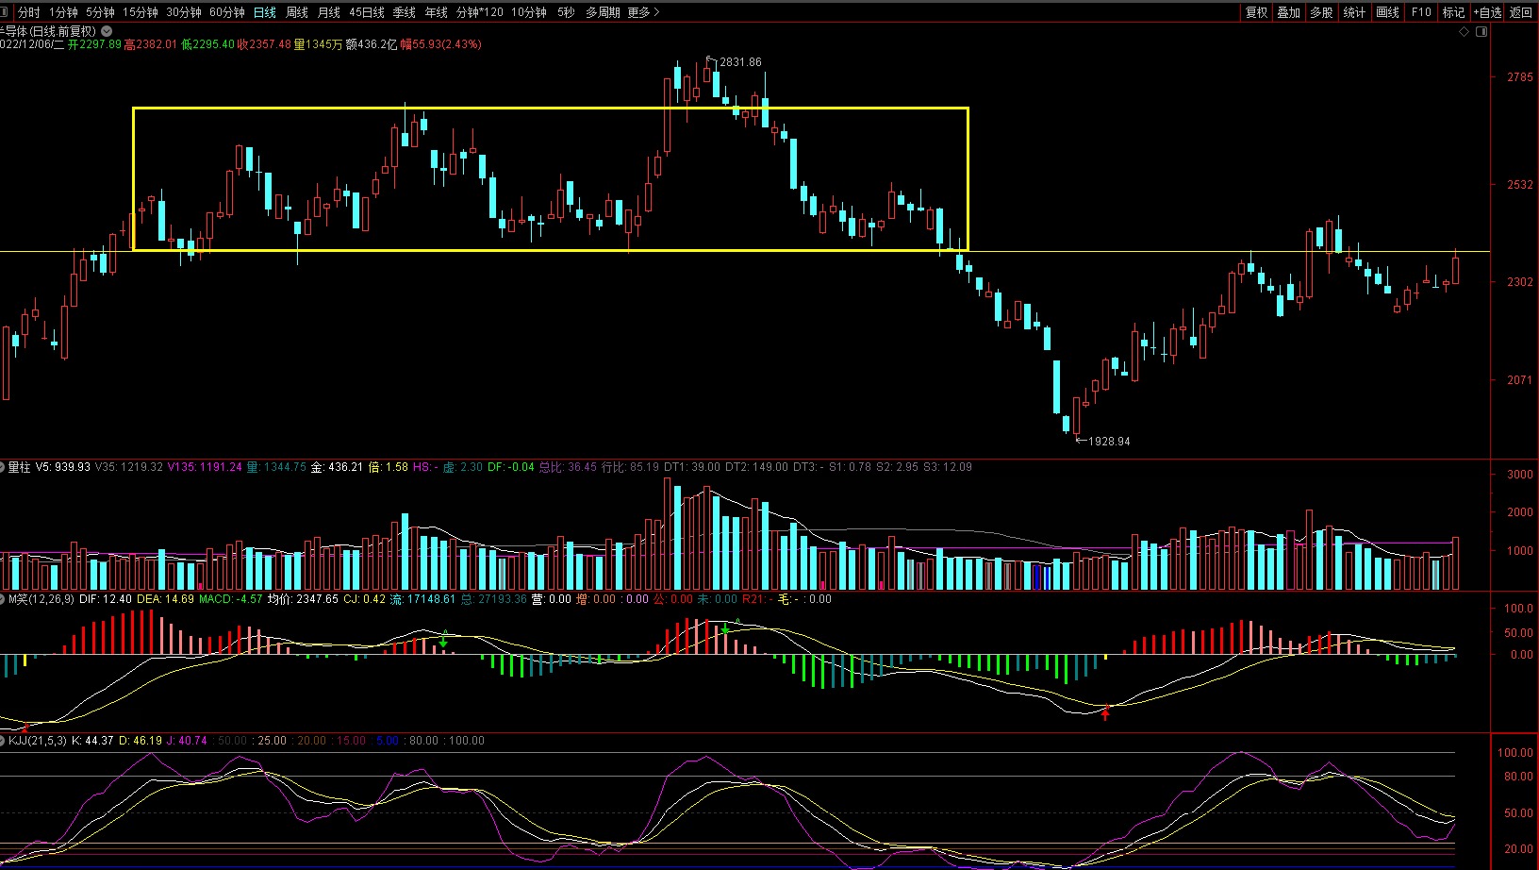Expand the 更多 period options
The height and width of the screenshot is (870, 1539).
coord(642,12)
